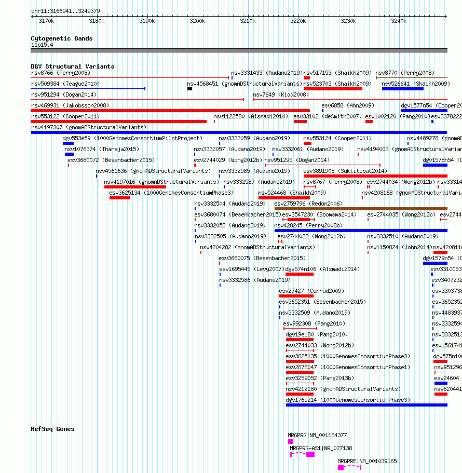Click the chr11:3166941..3249379 coordinates text
The image size is (462, 473).
point(65,11)
